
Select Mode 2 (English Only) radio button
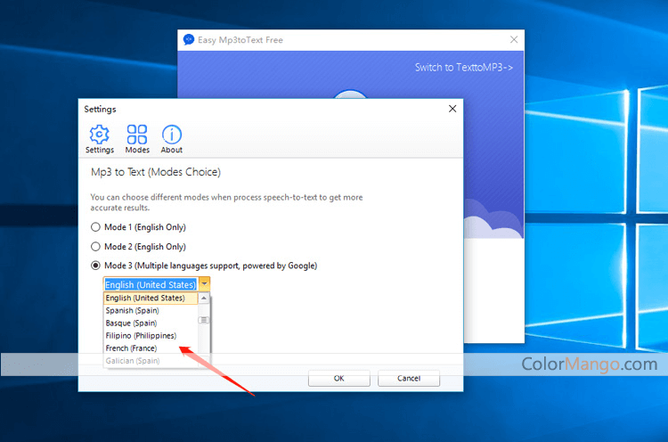point(95,247)
